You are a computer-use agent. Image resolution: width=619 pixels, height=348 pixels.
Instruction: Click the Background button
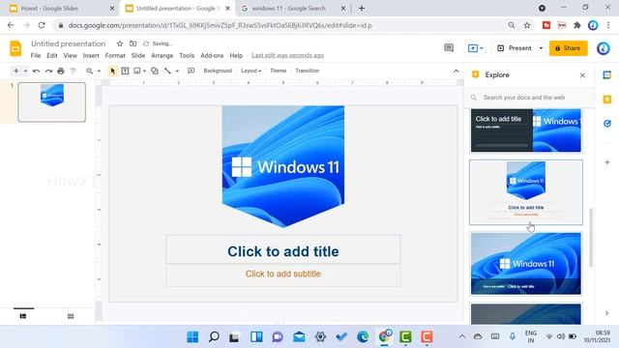click(x=218, y=71)
